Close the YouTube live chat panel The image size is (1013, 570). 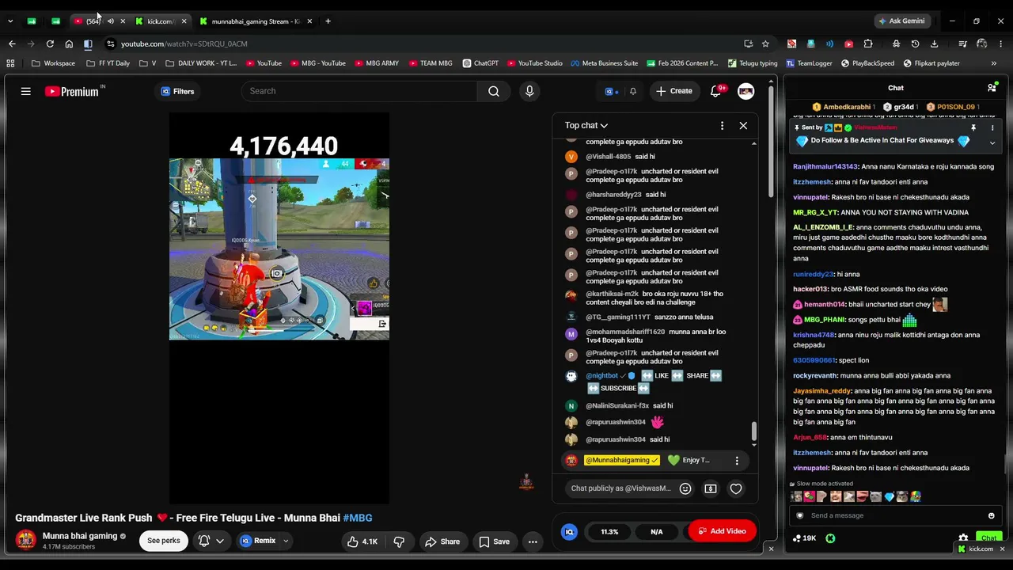(x=743, y=125)
